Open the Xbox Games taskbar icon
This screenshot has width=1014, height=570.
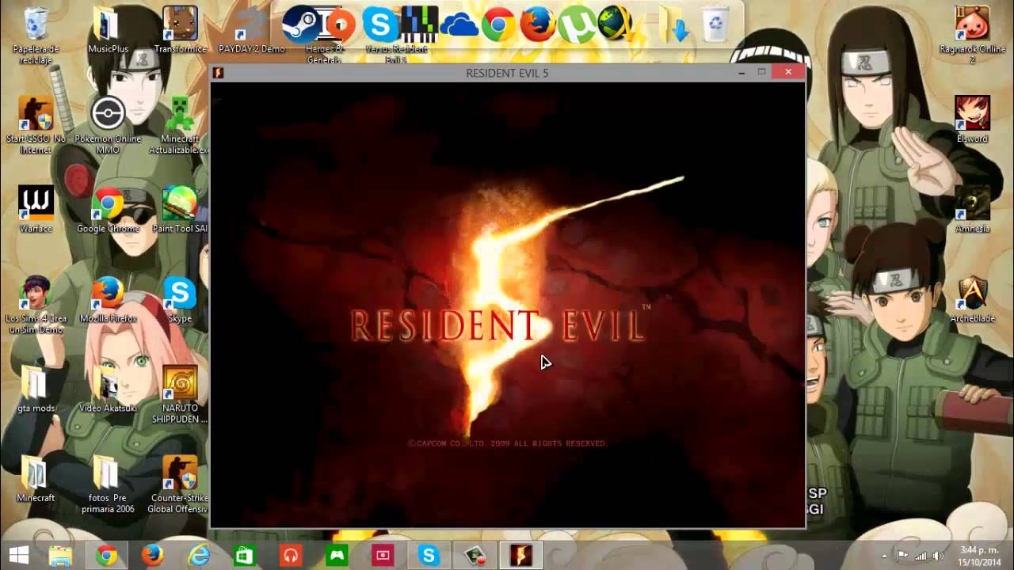pos(337,555)
